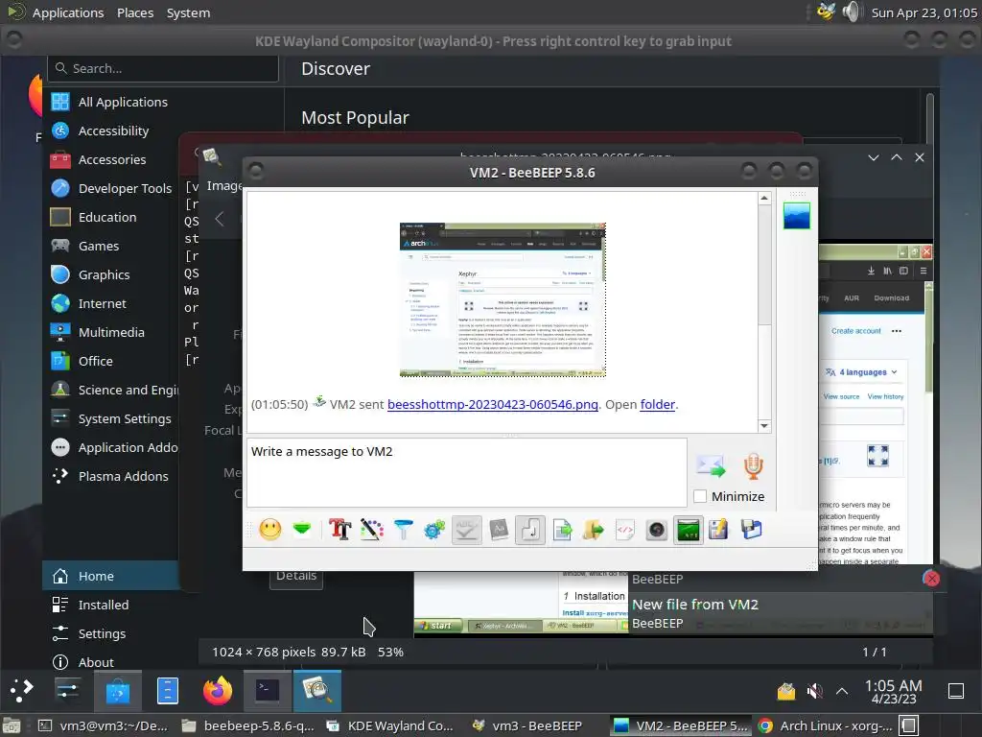Click the save chat floppy disks icon
This screenshot has width=982, height=737.
[x=751, y=530]
